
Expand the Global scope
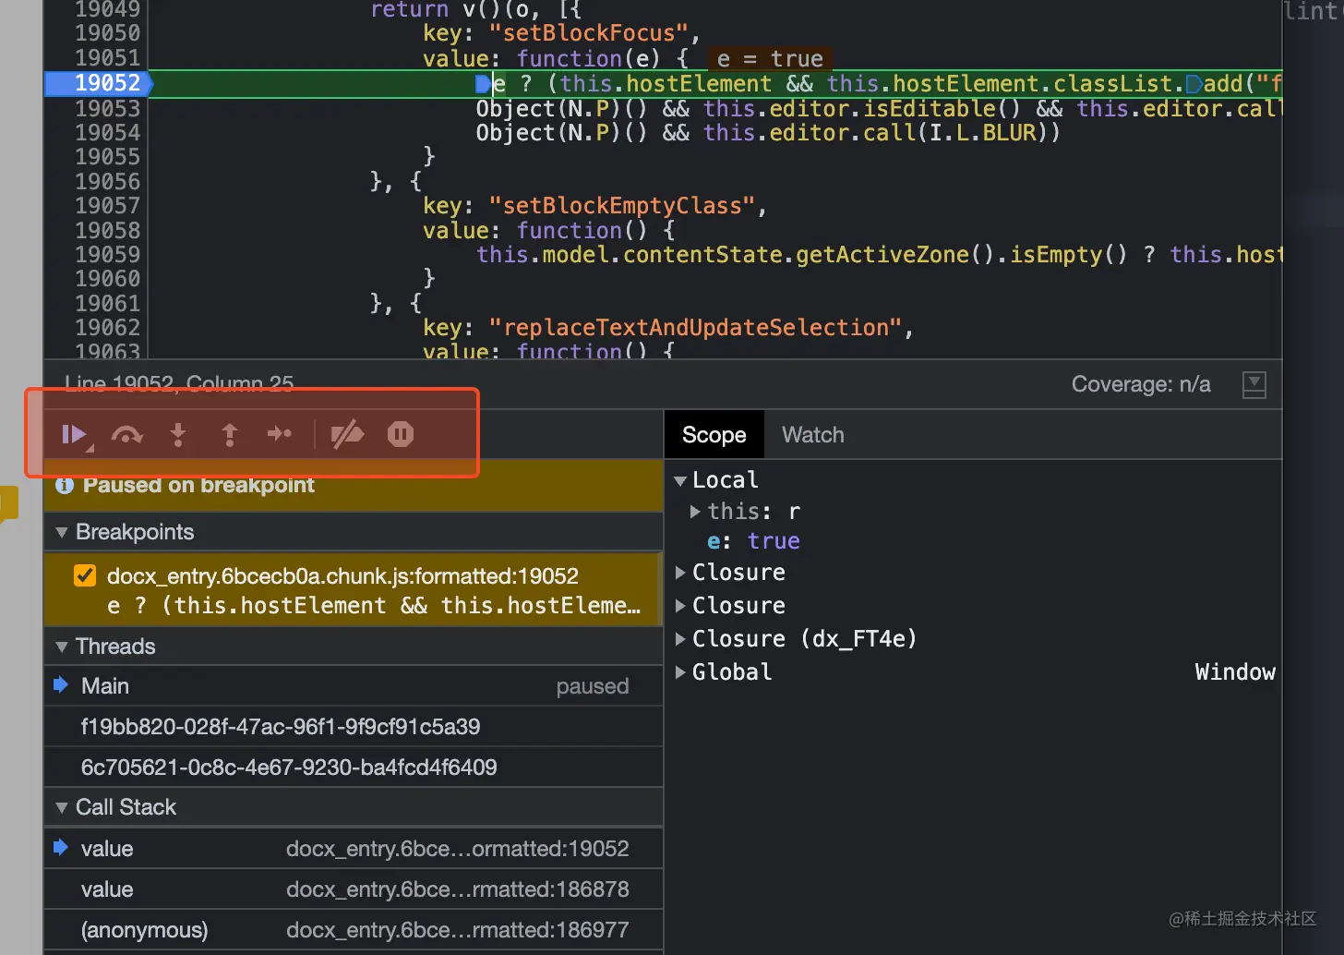tap(680, 672)
